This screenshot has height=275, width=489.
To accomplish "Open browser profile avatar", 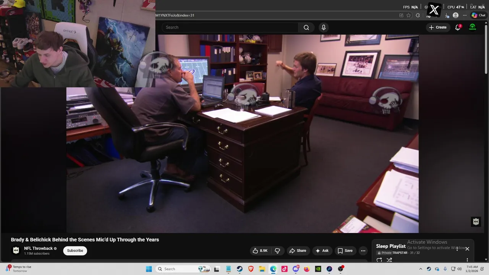I will pyautogui.click(x=455, y=15).
